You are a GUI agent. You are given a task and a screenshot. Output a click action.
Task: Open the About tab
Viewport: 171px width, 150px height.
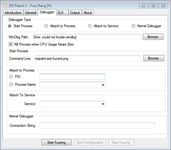pos(88,13)
